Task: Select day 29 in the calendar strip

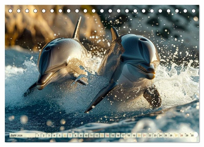Action: [187, 135]
